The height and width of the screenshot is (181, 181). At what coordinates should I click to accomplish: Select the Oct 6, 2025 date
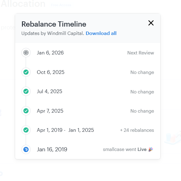pyautogui.click(x=50, y=72)
